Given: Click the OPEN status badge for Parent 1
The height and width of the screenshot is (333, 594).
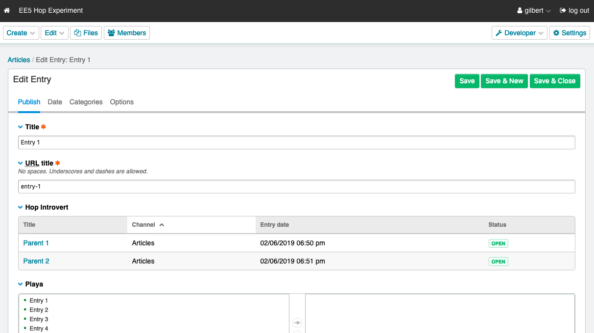Looking at the screenshot, I should click(498, 243).
